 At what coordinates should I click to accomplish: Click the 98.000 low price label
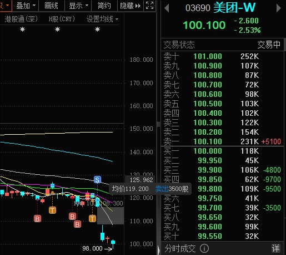point(92,248)
